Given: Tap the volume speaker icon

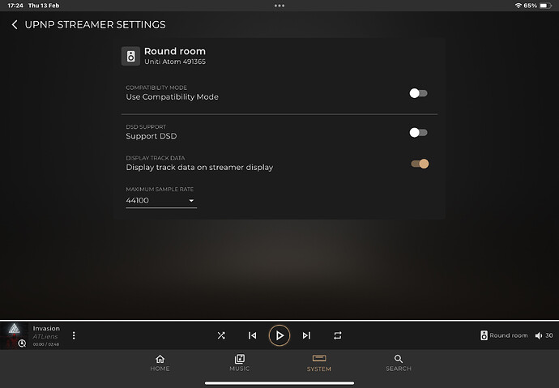Looking at the screenshot, I should point(539,335).
